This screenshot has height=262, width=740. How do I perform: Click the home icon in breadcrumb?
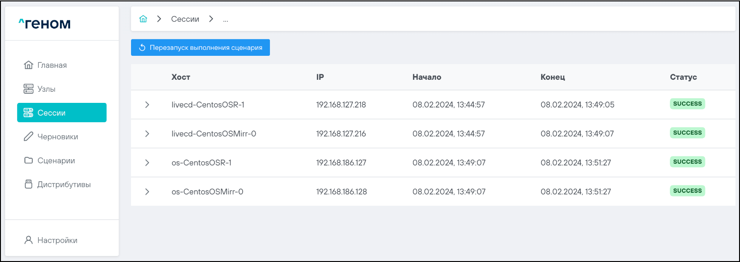[x=143, y=19]
